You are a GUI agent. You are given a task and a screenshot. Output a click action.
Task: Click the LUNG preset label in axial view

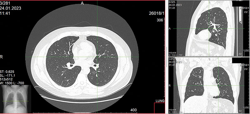point(159,101)
